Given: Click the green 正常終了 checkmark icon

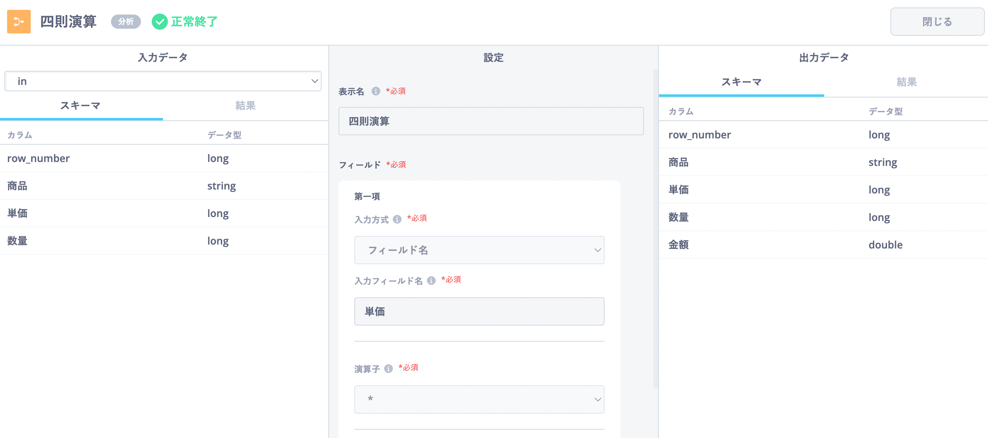Looking at the screenshot, I should click(x=160, y=22).
